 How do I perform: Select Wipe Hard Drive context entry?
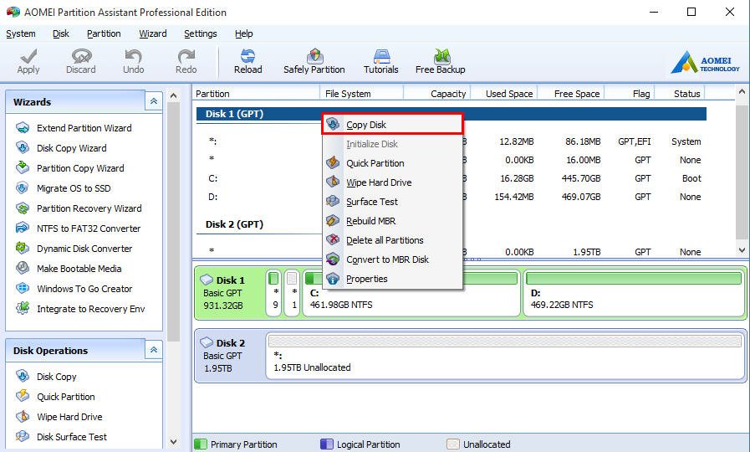pyautogui.click(x=392, y=182)
